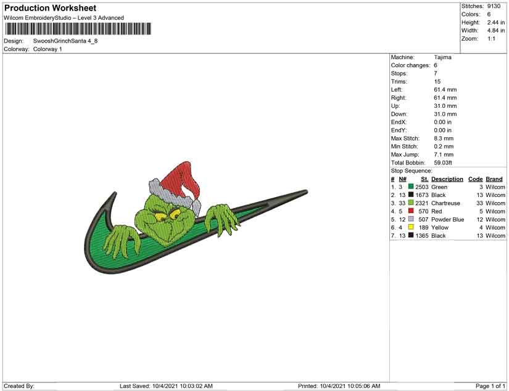Image resolution: width=509 pixels, height=391 pixels.
Task: Click the Colors value '6' in header
Action: click(x=489, y=14)
